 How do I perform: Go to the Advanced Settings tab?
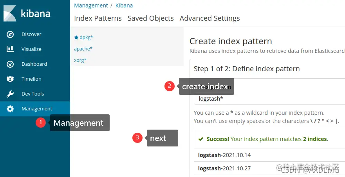click(x=210, y=18)
